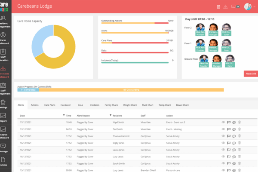Go to Policies in the sidebar
Image resolution: width=258 pixels, height=172 pixels.
pyautogui.click(x=3, y=162)
